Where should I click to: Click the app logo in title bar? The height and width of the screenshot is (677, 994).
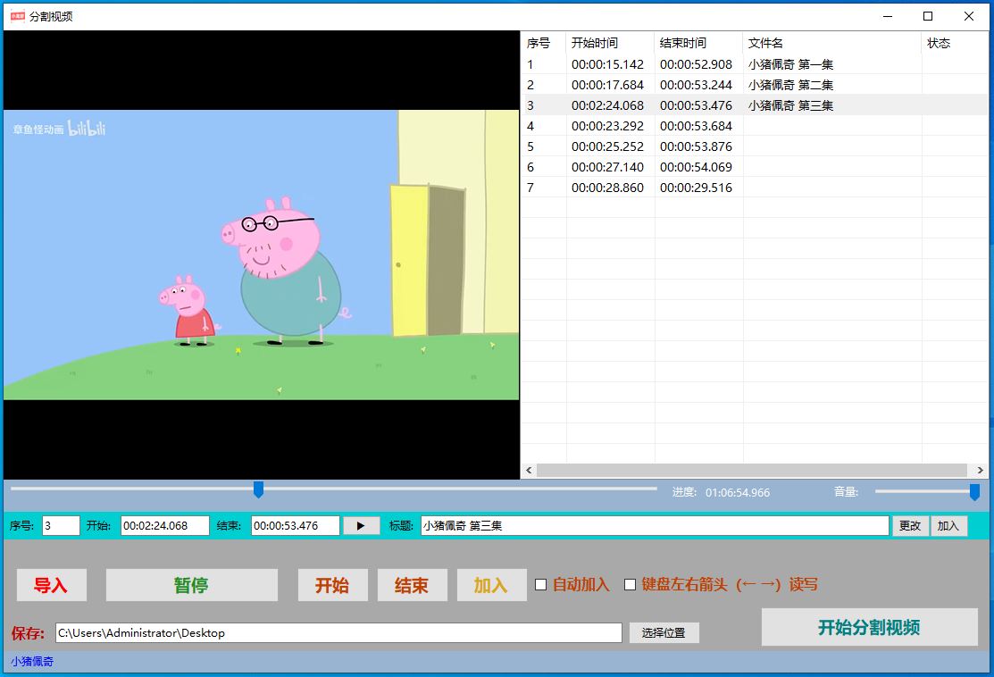[x=17, y=16]
